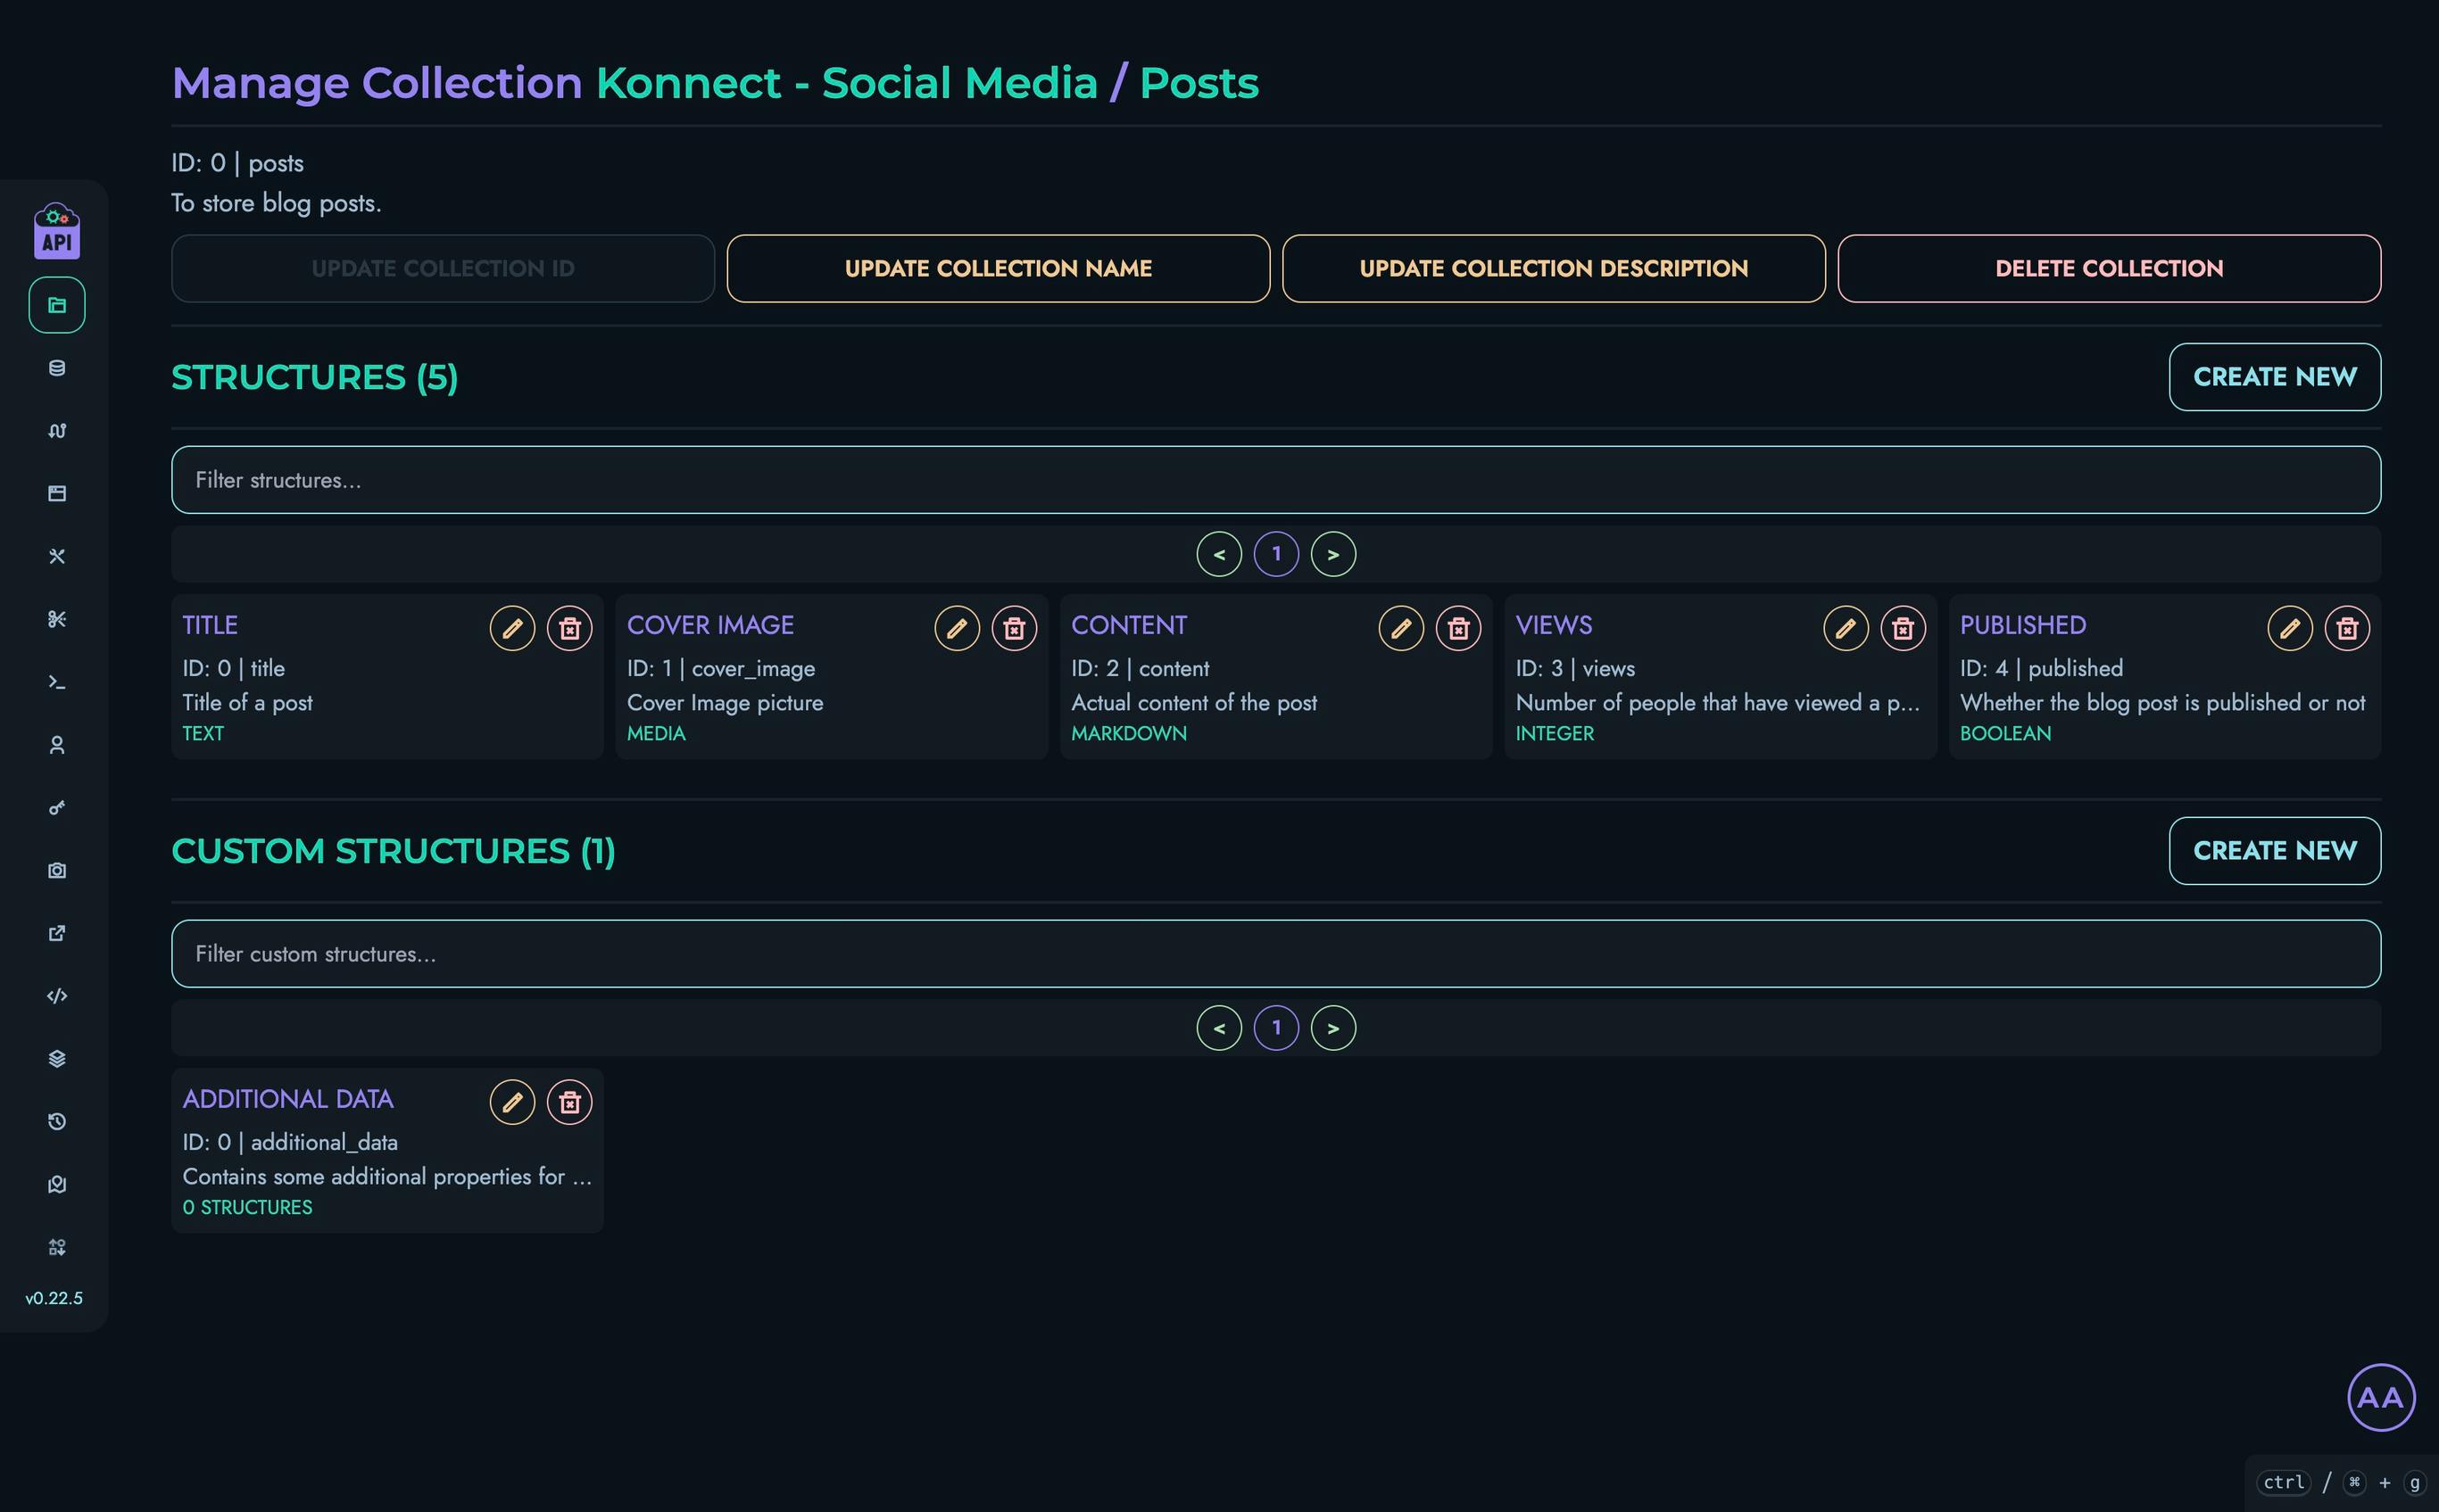Create a new custom structure
The height and width of the screenshot is (1512, 2439).
point(2275,851)
